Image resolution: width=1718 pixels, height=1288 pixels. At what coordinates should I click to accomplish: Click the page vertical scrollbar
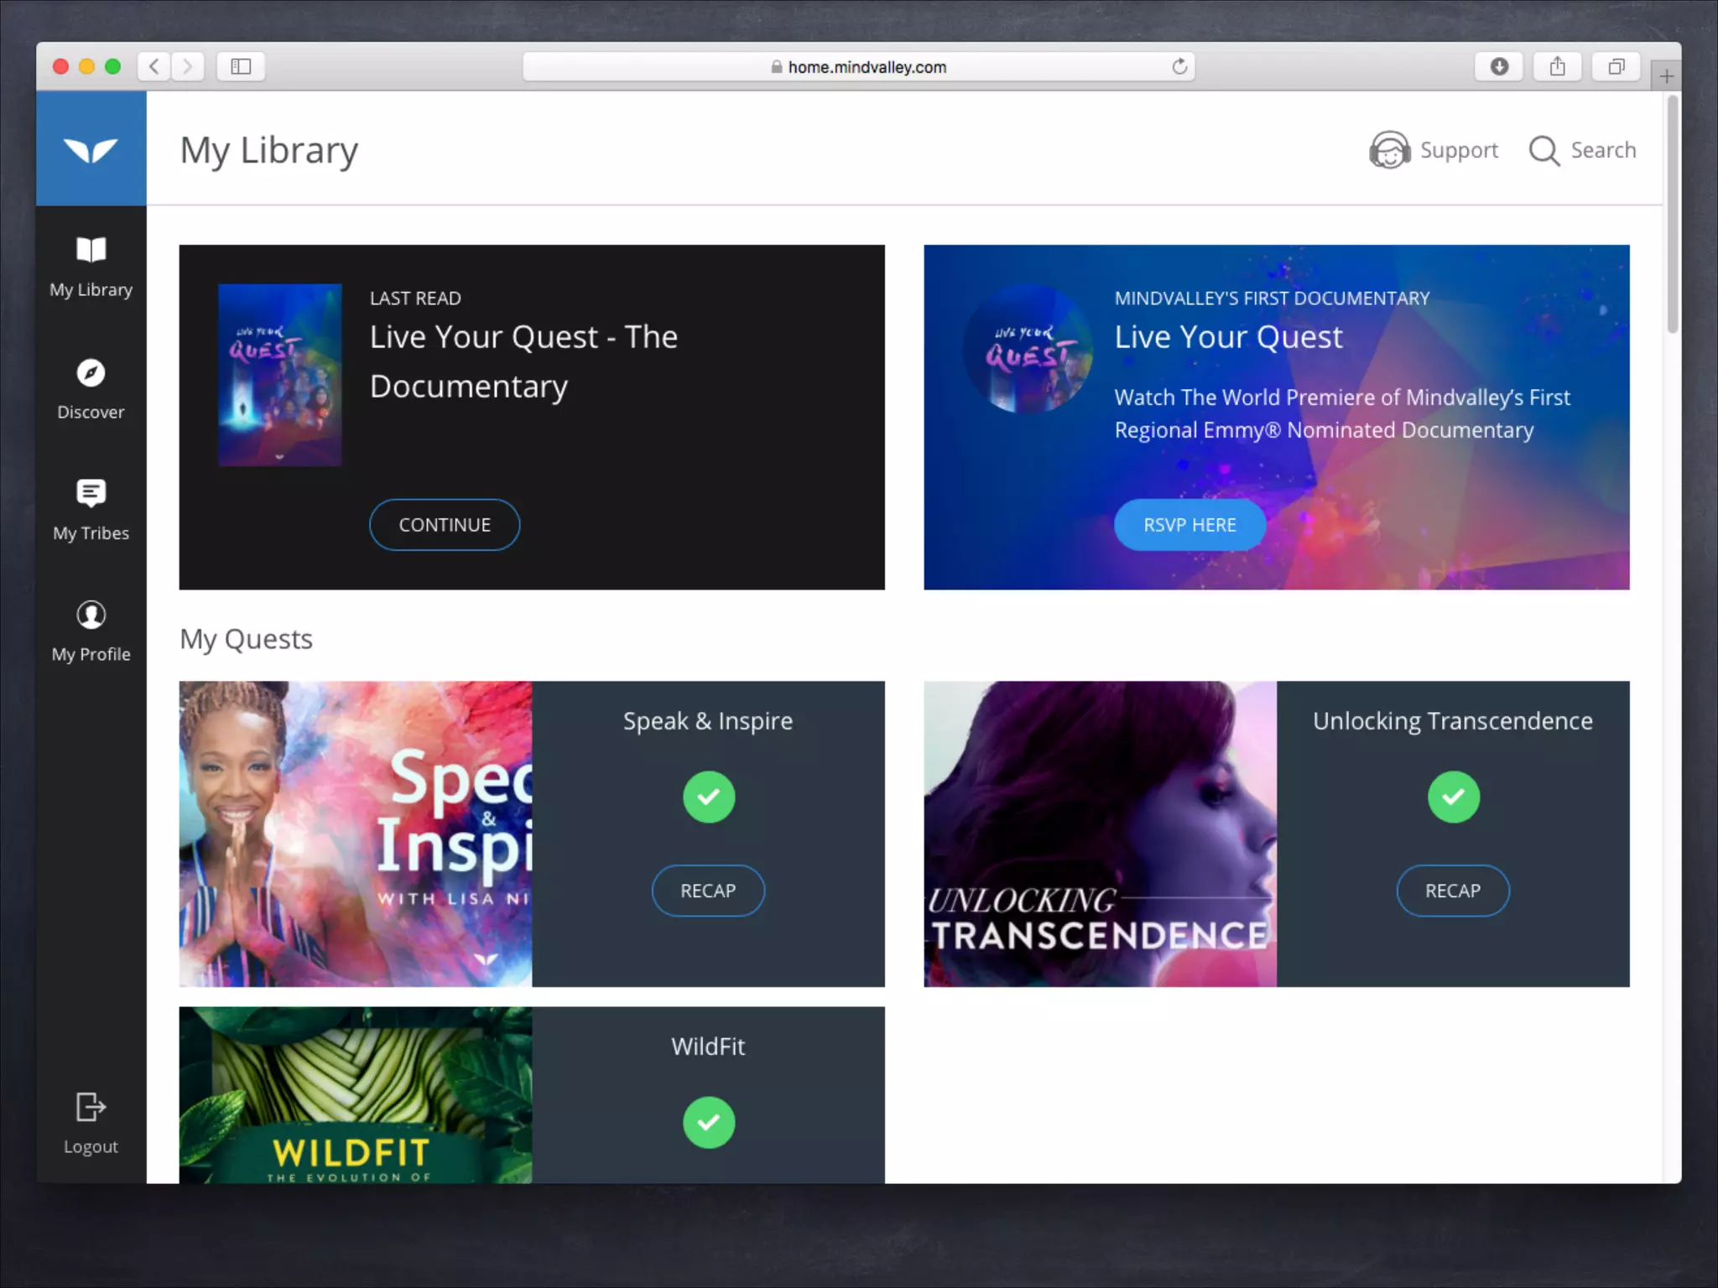click(1672, 215)
